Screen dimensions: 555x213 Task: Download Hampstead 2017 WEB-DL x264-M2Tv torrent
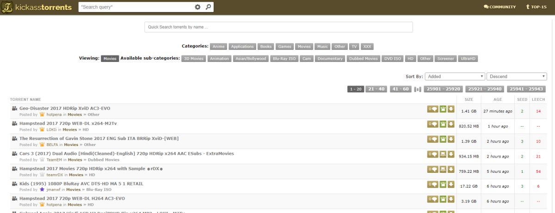[x=451, y=124]
